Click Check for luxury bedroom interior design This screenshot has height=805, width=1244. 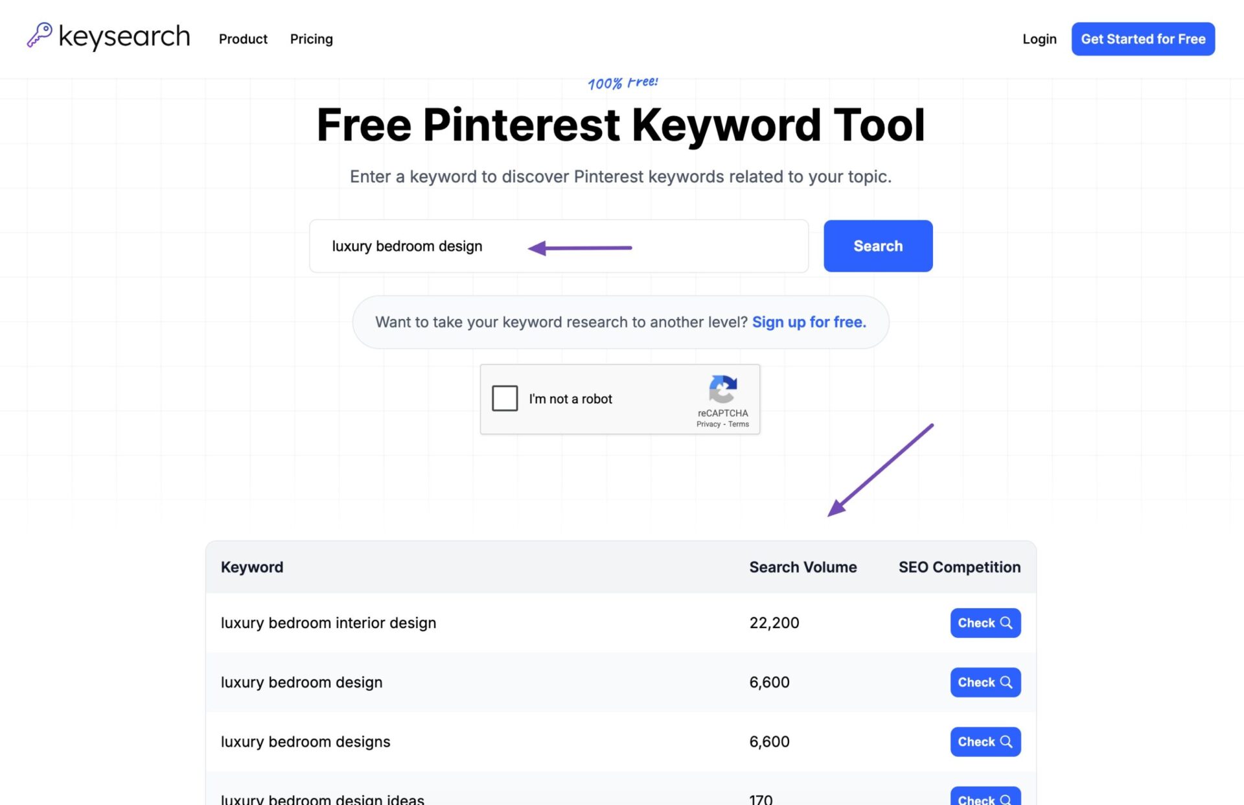coord(985,623)
